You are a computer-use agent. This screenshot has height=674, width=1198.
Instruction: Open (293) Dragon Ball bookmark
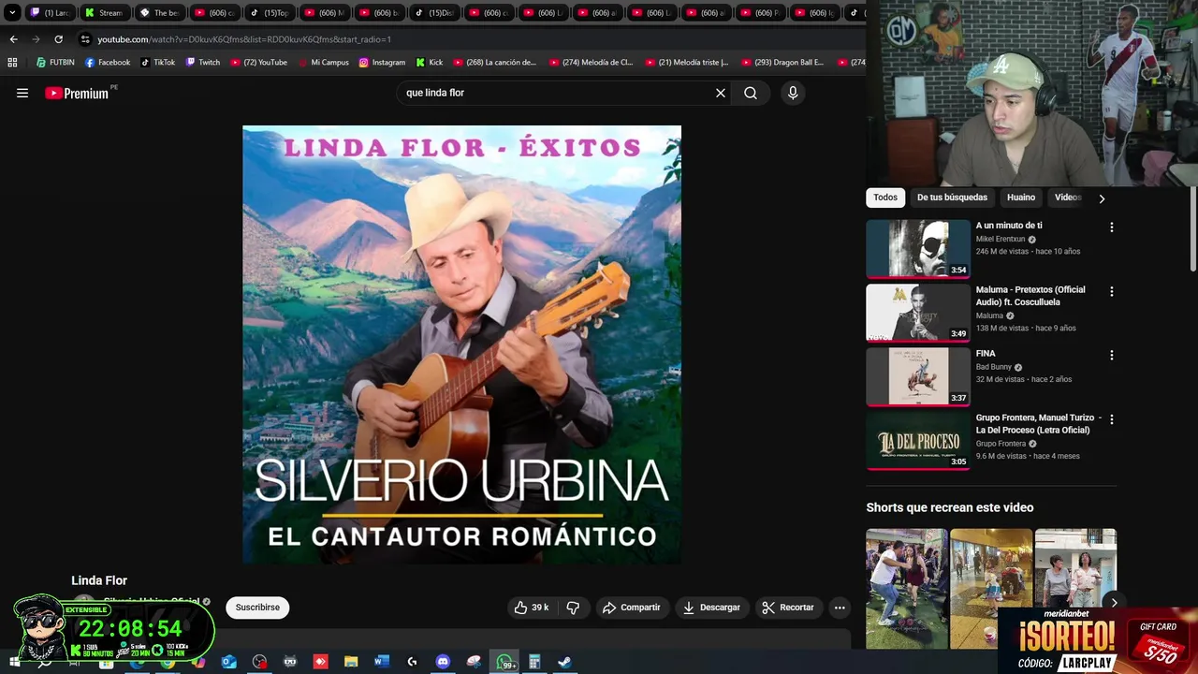(x=783, y=63)
